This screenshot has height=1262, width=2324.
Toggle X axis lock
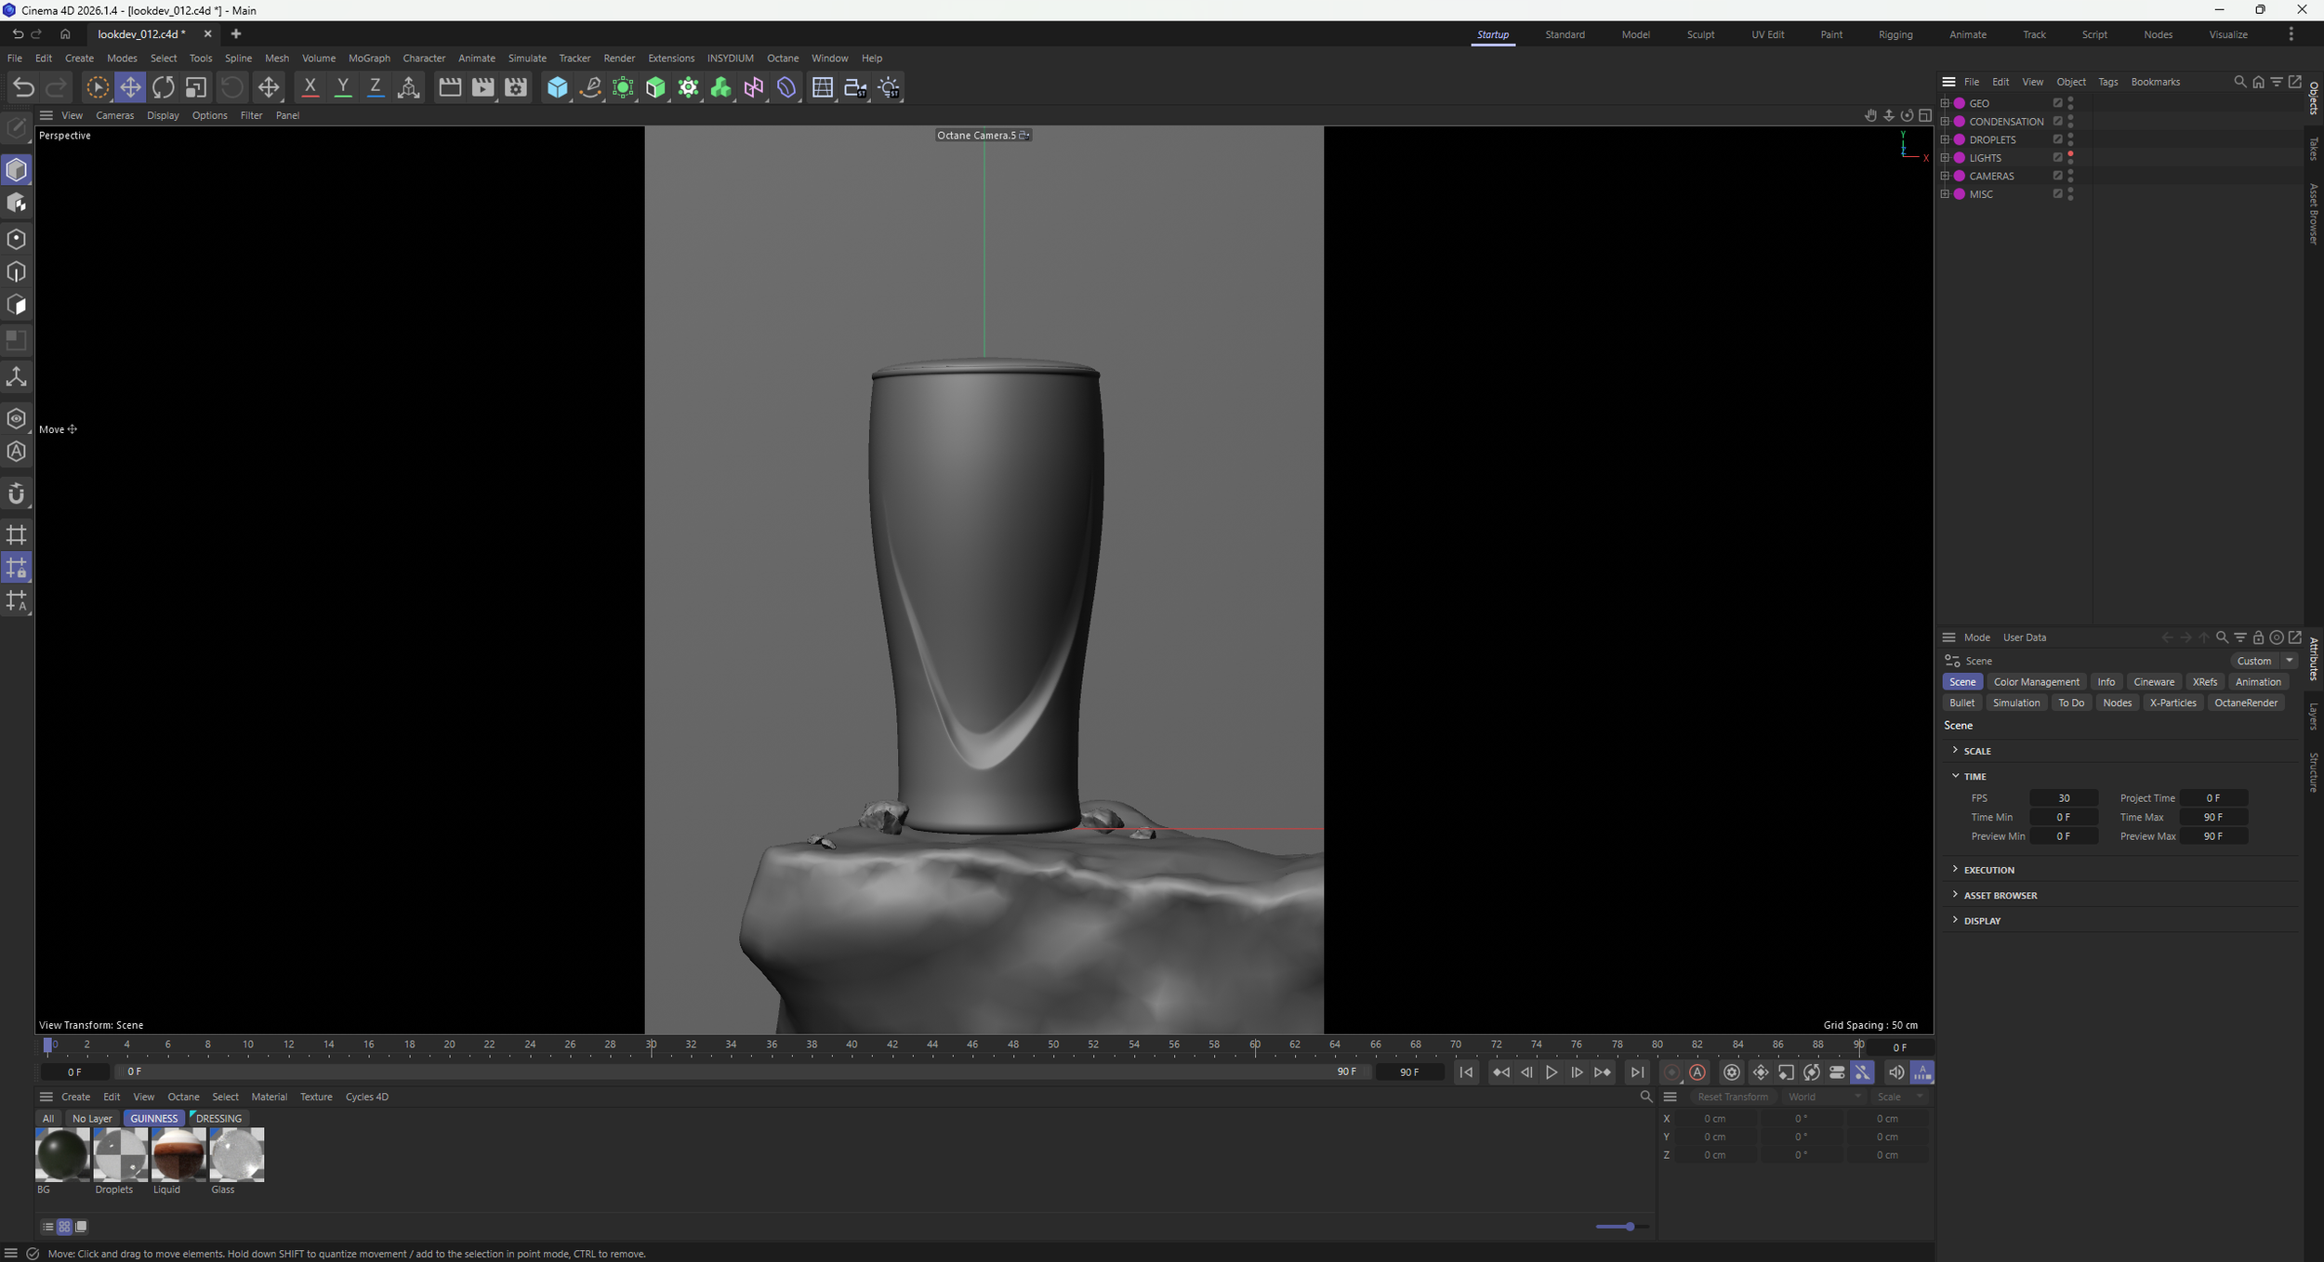tap(310, 87)
